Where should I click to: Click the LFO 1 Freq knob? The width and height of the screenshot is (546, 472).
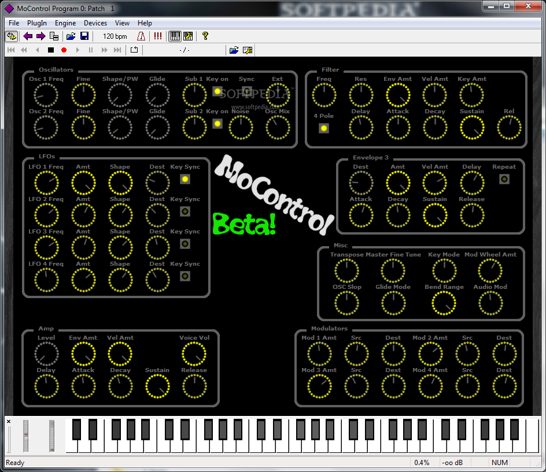pos(46,183)
